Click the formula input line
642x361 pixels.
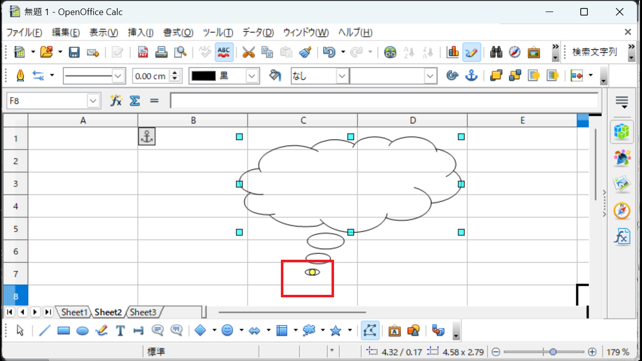coord(384,101)
